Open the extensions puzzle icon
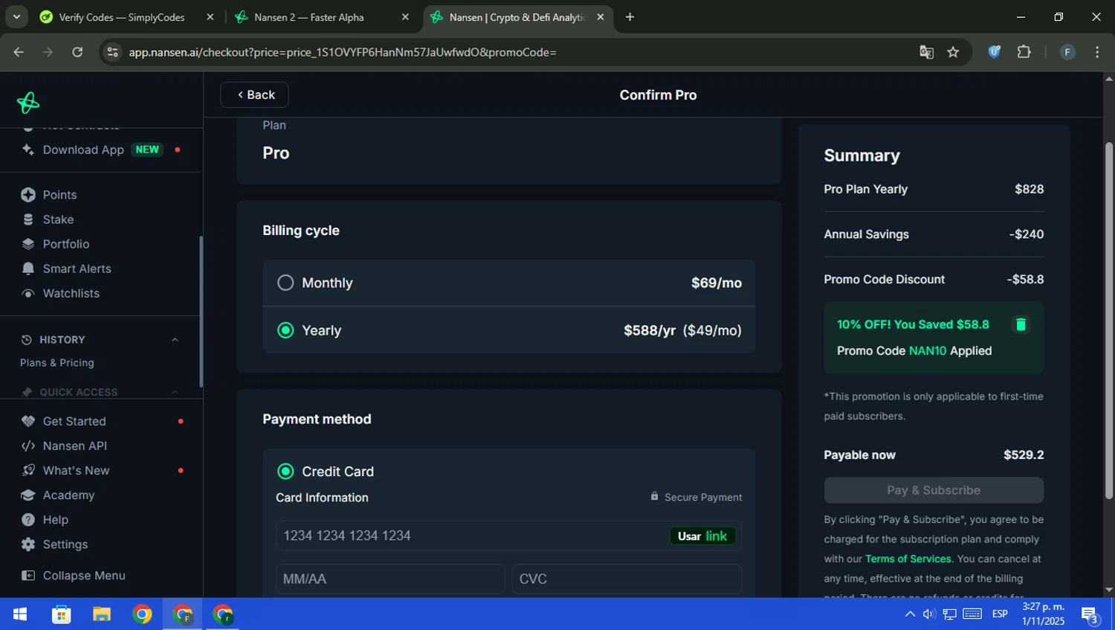The width and height of the screenshot is (1115, 630). (x=1024, y=52)
